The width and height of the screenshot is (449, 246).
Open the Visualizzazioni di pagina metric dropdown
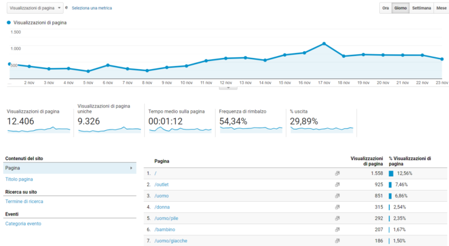click(x=35, y=8)
